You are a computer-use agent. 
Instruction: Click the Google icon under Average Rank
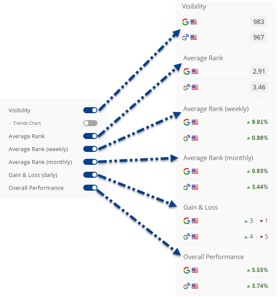(187, 71)
